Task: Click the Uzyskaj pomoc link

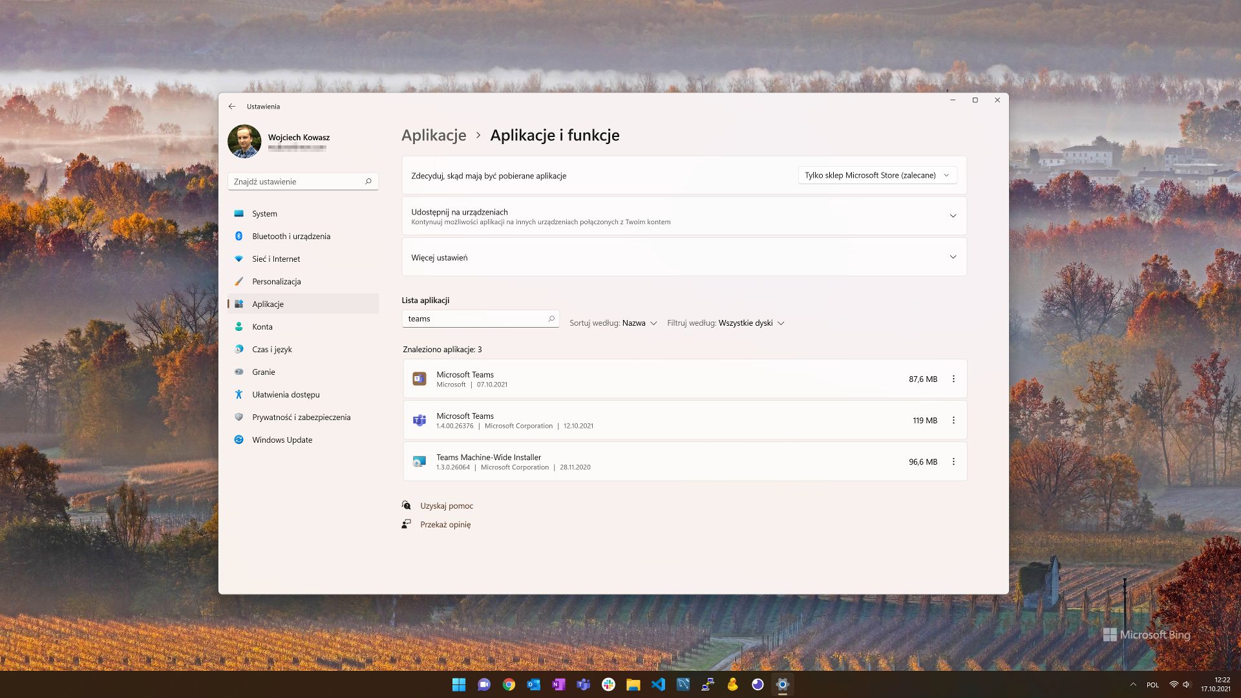Action: [447, 505]
